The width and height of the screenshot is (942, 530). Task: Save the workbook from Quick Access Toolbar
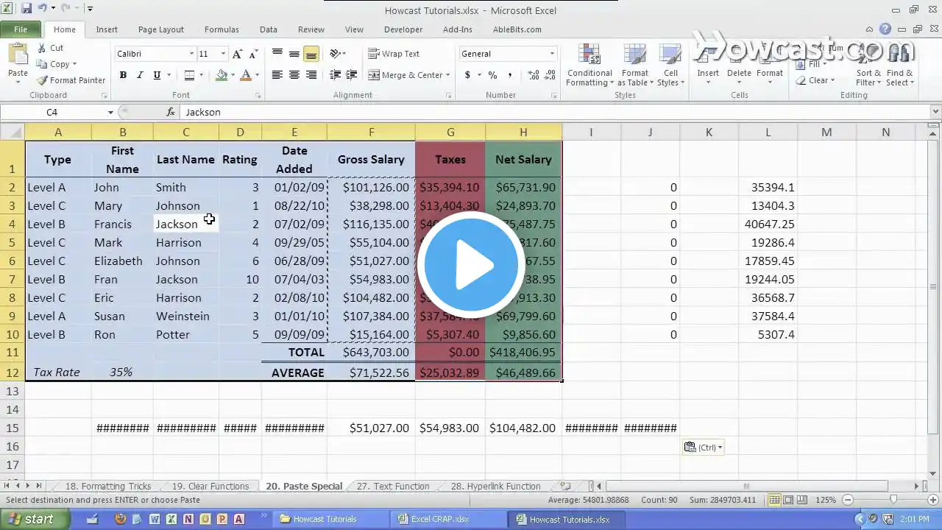[x=26, y=9]
